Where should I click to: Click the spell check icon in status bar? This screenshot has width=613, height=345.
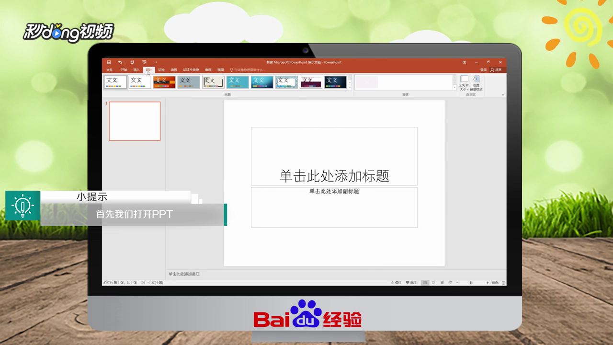point(143,283)
